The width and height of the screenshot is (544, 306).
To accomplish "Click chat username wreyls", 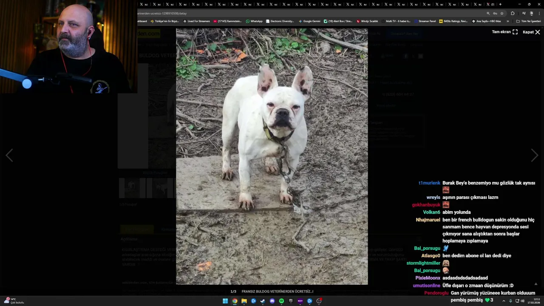I will click(x=433, y=197).
